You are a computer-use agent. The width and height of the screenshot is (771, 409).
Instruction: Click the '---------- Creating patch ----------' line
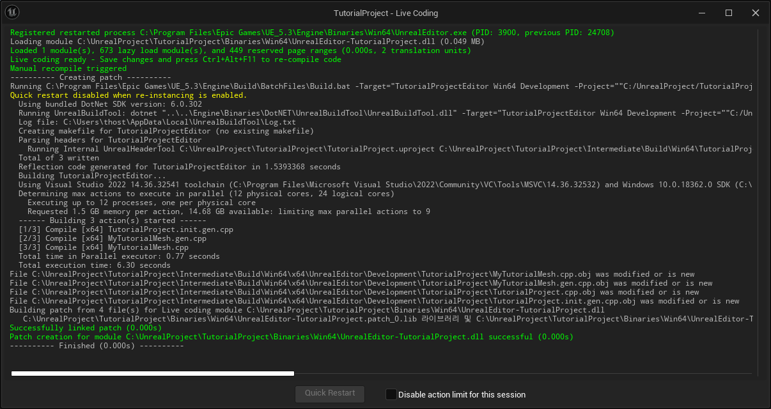pos(91,77)
